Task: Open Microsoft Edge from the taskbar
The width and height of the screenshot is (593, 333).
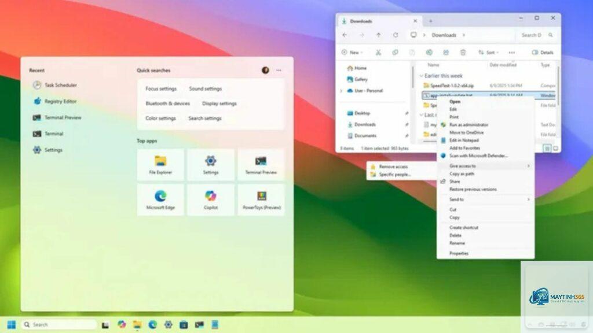Action: coord(152,324)
